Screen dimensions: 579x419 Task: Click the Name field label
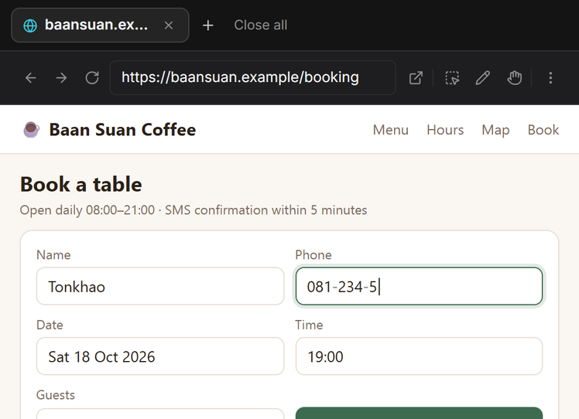(x=53, y=255)
